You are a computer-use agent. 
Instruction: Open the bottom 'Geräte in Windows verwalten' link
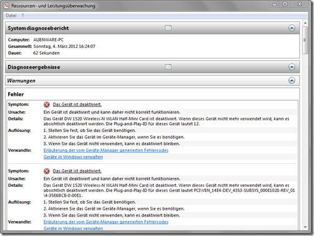point(73,229)
